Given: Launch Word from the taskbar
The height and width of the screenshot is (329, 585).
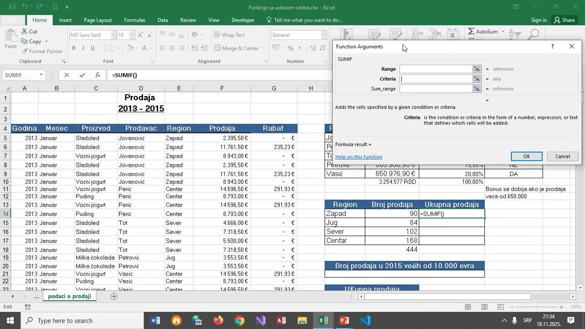Looking at the screenshot, I should click(x=155, y=320).
